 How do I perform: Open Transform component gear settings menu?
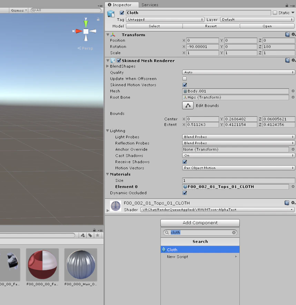(293, 35)
